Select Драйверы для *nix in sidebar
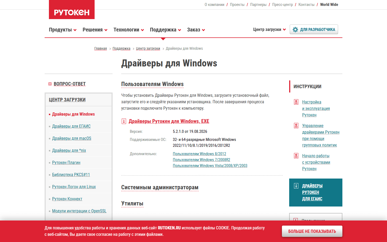 [x=69, y=151]
